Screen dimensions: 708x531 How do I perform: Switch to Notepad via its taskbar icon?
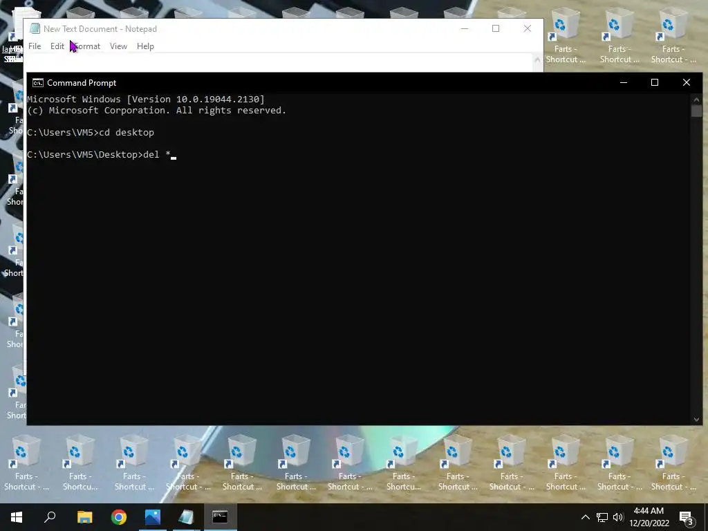[186, 517]
